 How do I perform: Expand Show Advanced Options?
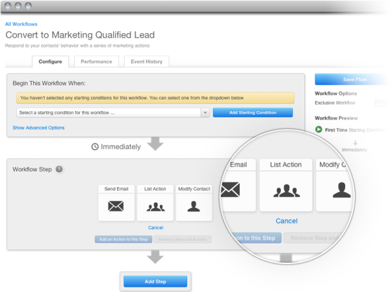pos(38,128)
